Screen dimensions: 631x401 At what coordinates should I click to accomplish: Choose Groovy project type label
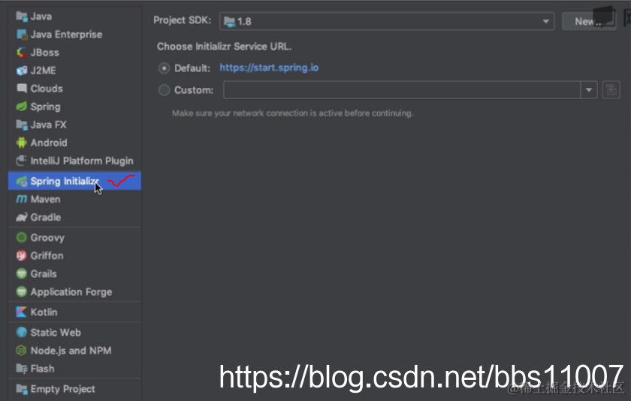47,238
